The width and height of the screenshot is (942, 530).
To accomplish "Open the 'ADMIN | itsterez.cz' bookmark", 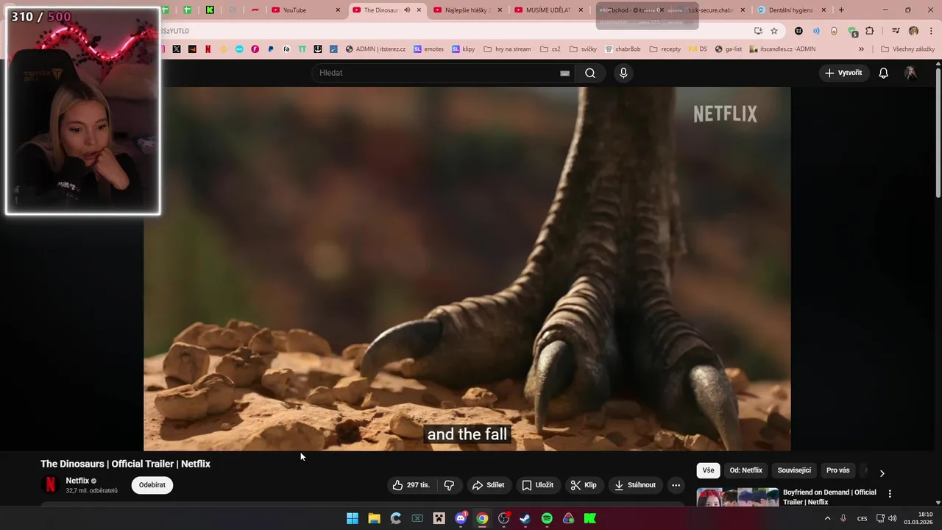I will tap(375, 49).
